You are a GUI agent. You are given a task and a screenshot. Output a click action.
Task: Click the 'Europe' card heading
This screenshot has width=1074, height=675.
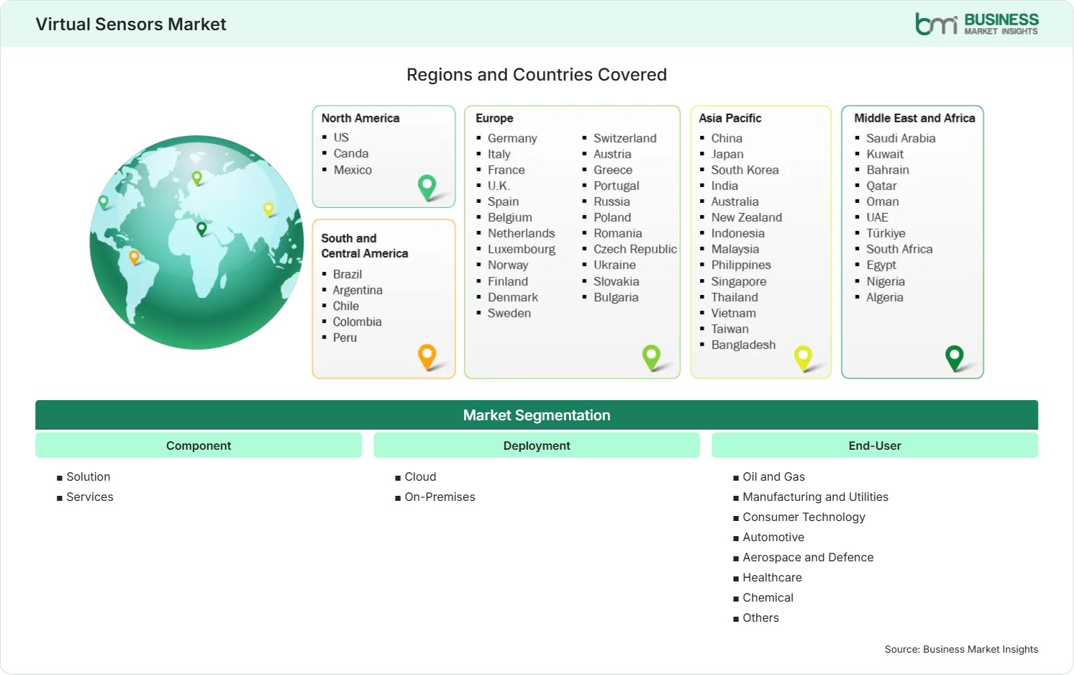494,118
